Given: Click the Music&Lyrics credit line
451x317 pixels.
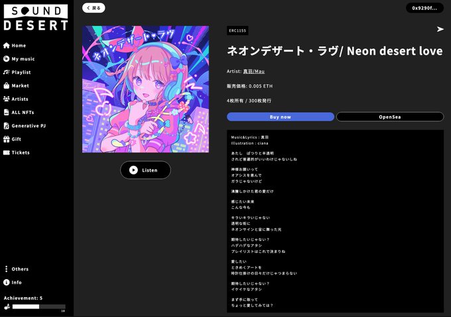Looking at the screenshot, I should coord(249,137).
